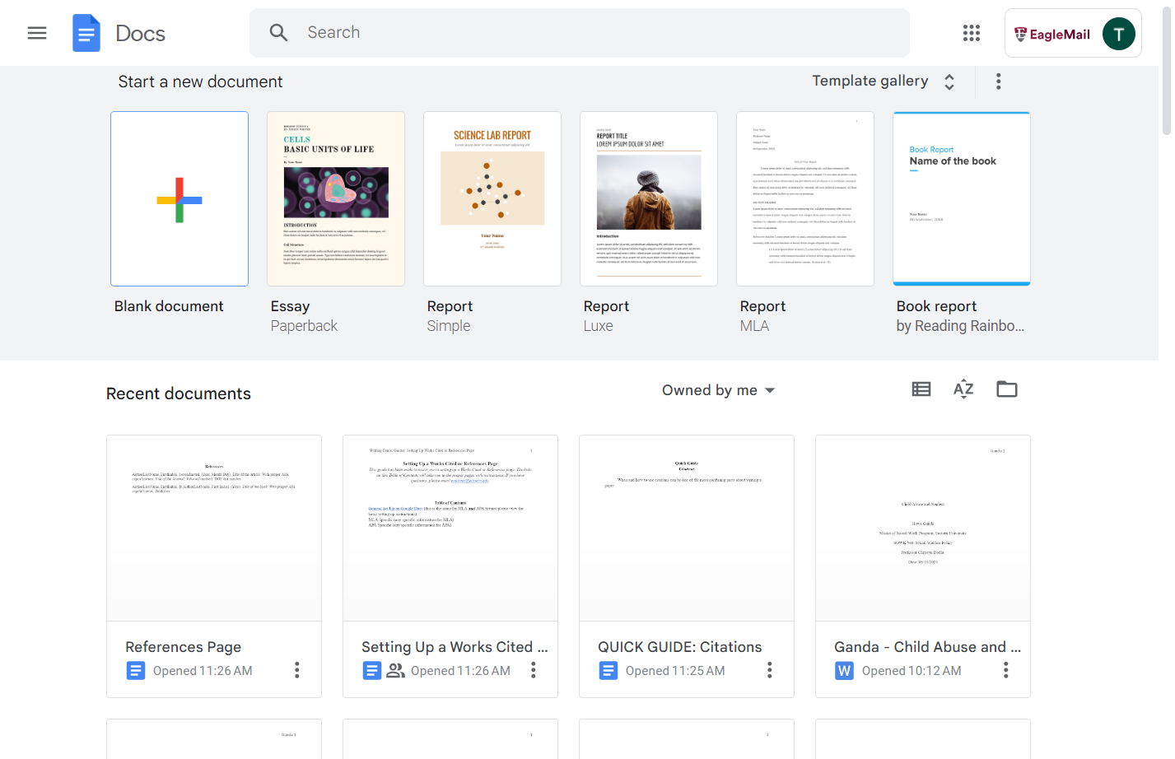Viewport: 1175px width, 759px height.
Task: Open the main hamburger menu
Action: click(37, 33)
